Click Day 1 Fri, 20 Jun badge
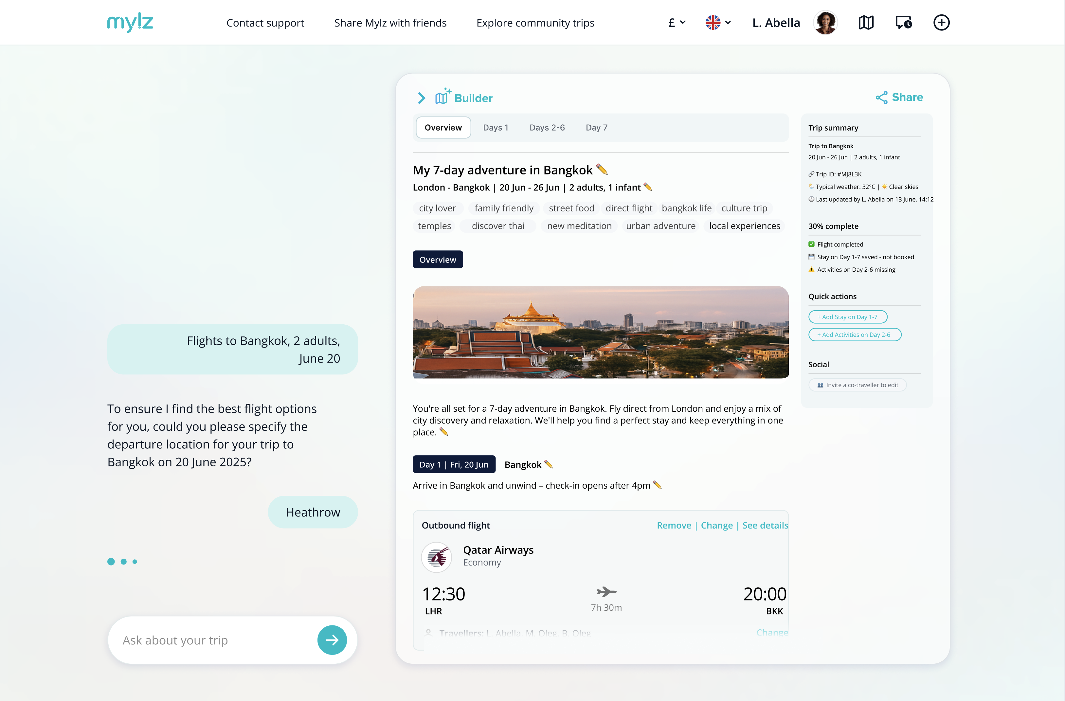This screenshot has width=1065, height=701. 454,464
